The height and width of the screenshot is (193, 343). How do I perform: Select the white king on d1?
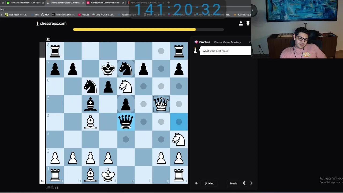[x=108, y=175]
